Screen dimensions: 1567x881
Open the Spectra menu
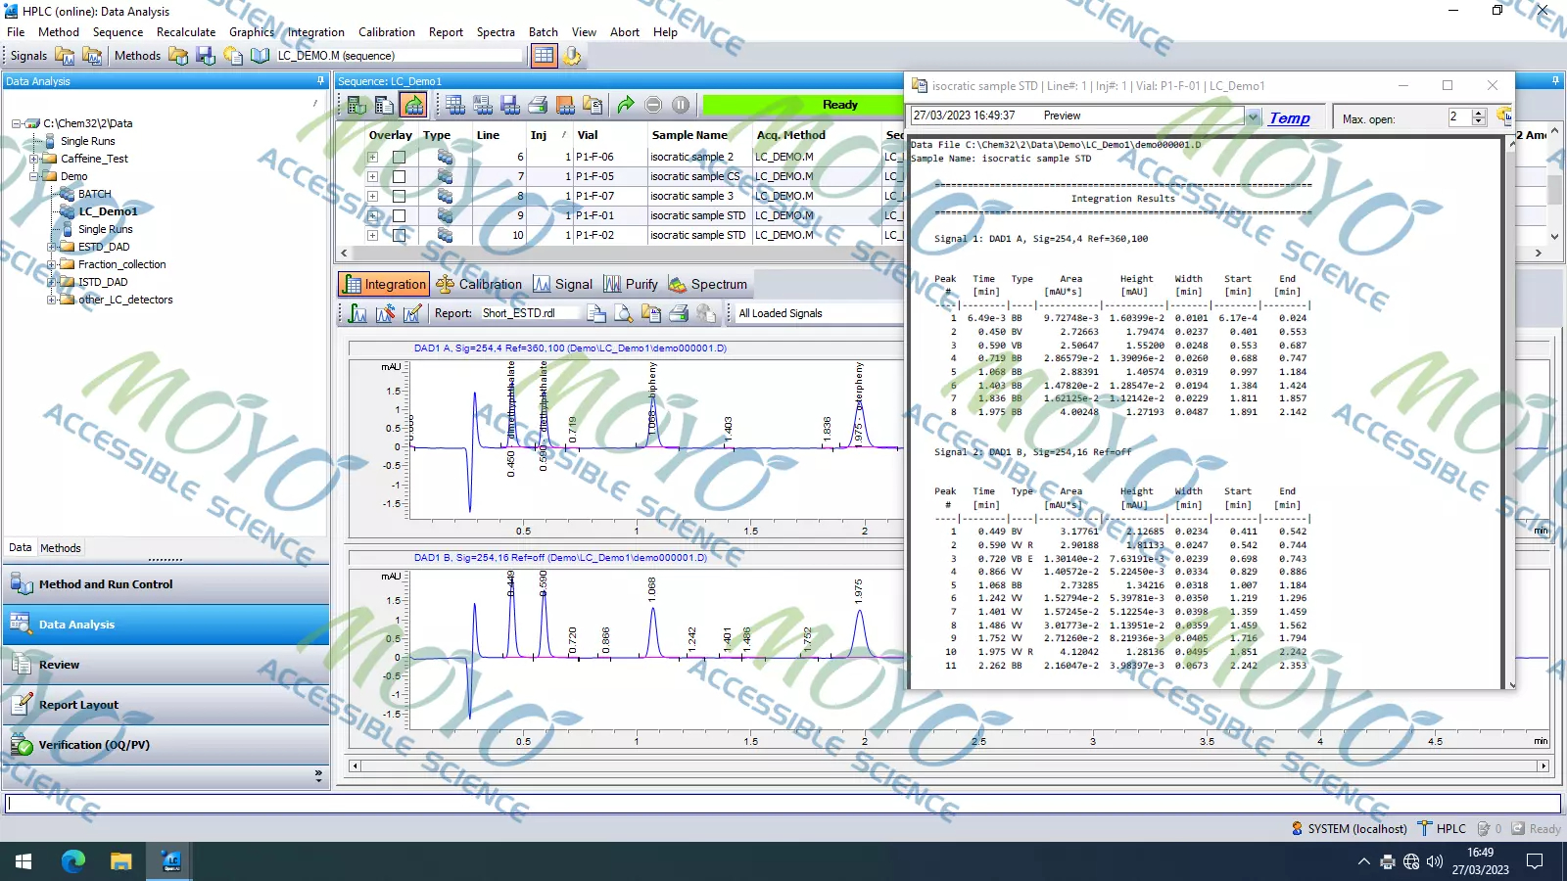click(x=496, y=32)
